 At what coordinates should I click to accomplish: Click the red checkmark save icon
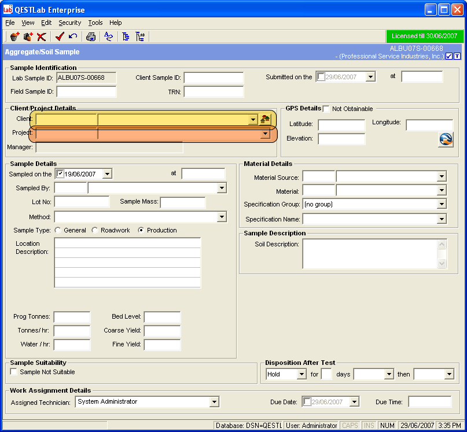(x=59, y=37)
